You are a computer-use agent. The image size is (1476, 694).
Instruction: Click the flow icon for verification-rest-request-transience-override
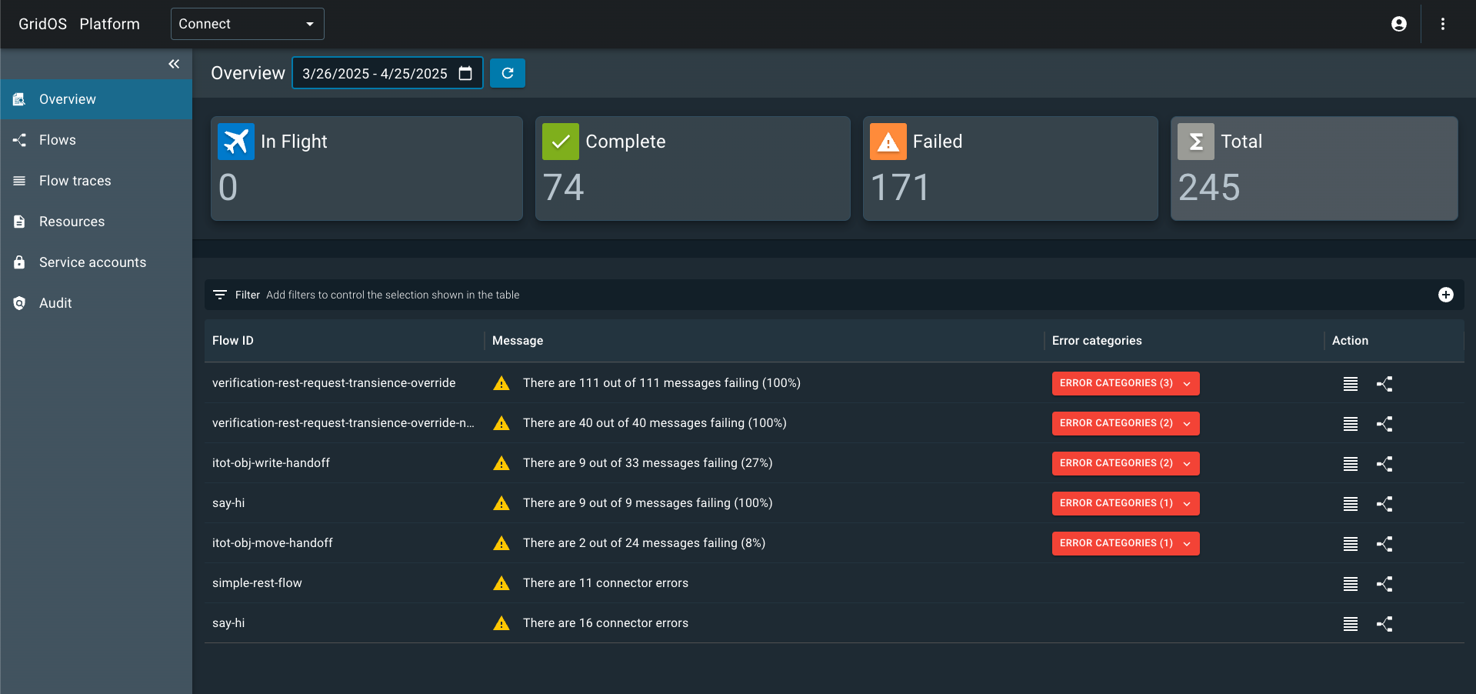coord(1384,384)
